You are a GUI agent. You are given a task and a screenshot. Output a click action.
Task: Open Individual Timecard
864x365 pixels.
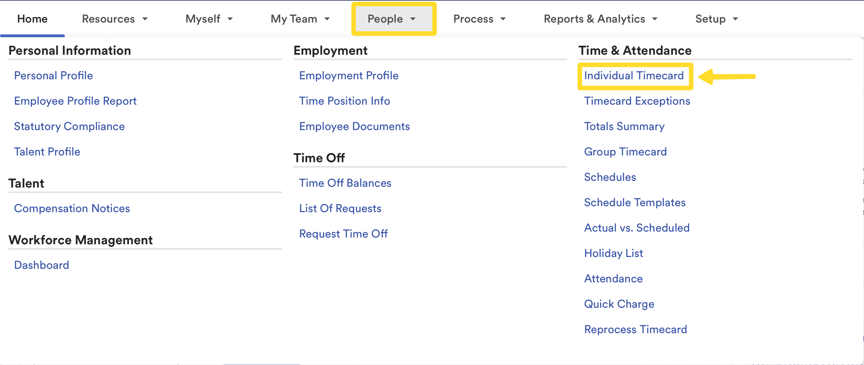coord(634,76)
